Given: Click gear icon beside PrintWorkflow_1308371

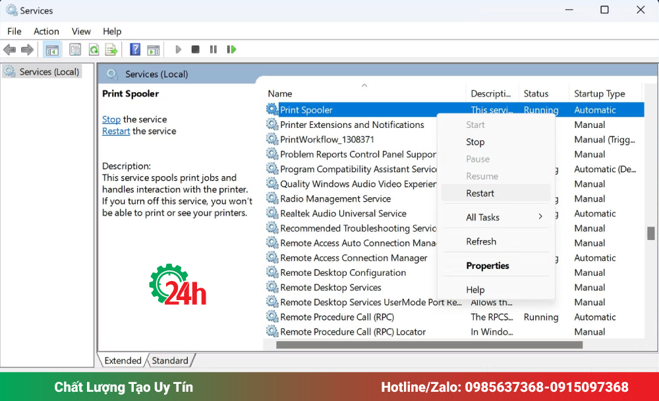Looking at the screenshot, I should point(272,139).
